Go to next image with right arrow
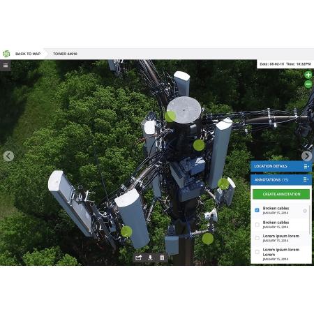Screen dimensions: 314x314 (306, 156)
